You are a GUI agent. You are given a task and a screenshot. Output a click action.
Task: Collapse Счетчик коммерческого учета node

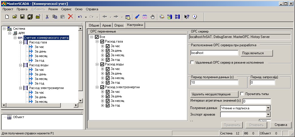point(15,38)
